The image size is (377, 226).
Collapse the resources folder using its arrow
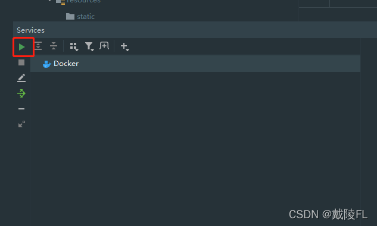point(50,1)
